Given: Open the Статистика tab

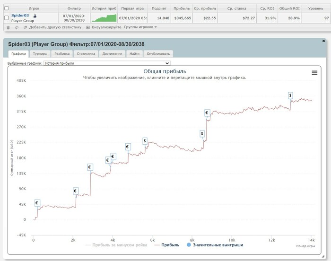Looking at the screenshot, I should tap(86, 53).
